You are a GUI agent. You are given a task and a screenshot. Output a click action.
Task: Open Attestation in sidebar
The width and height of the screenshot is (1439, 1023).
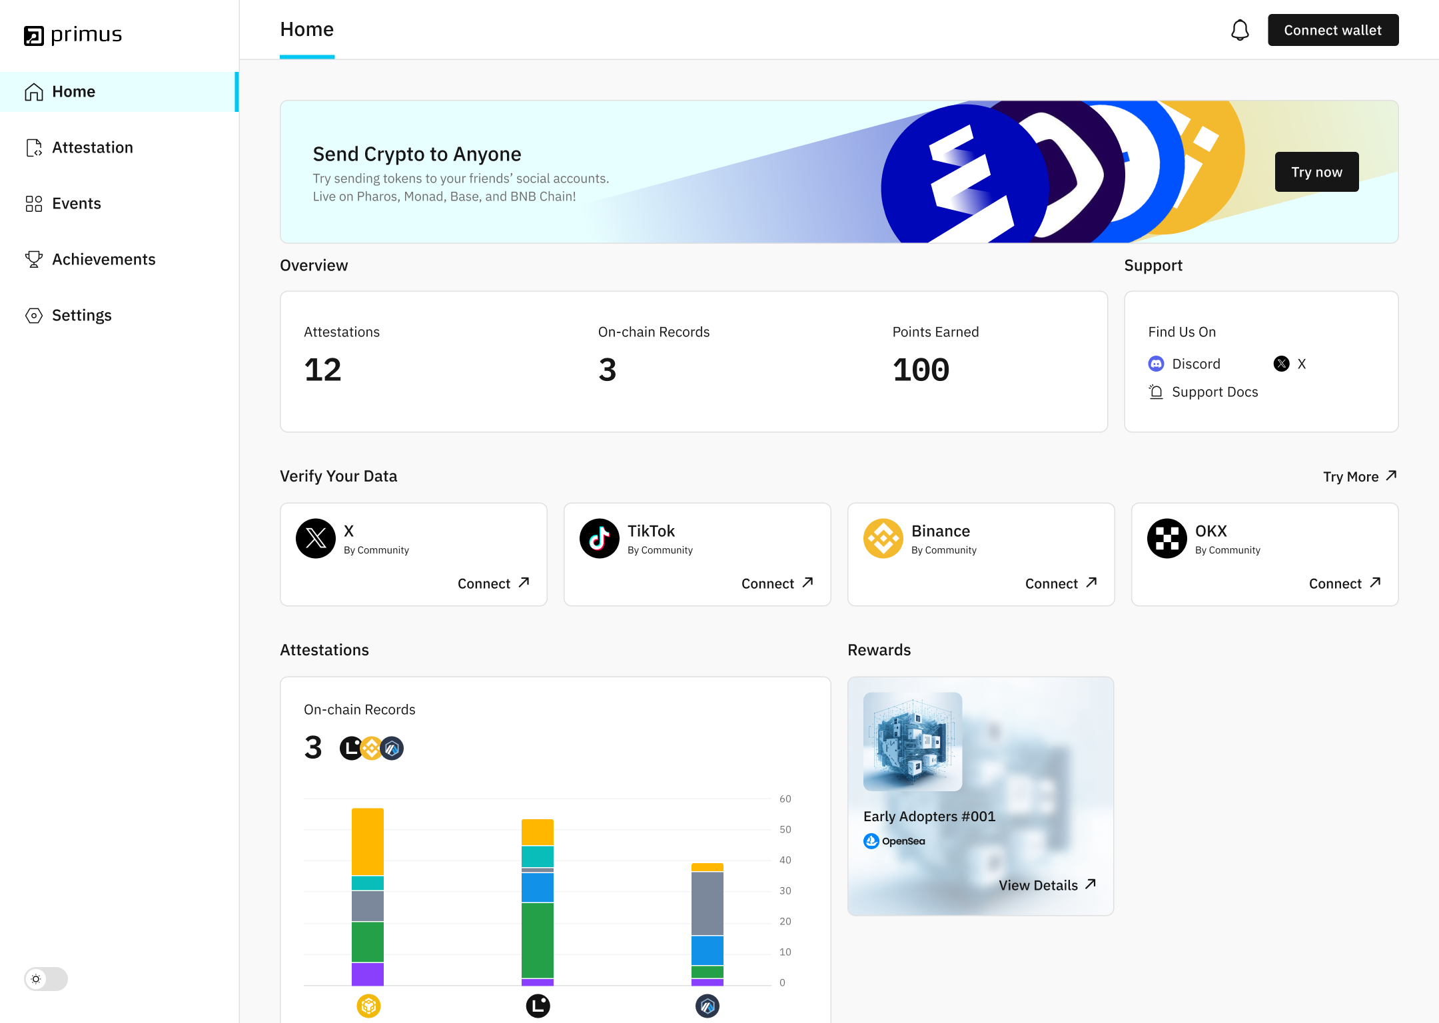(x=92, y=147)
